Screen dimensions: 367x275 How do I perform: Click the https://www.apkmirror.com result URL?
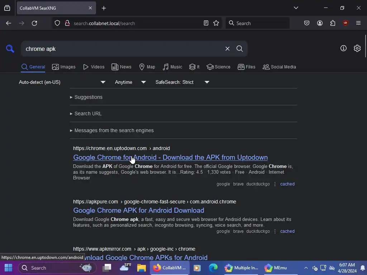click(134, 249)
